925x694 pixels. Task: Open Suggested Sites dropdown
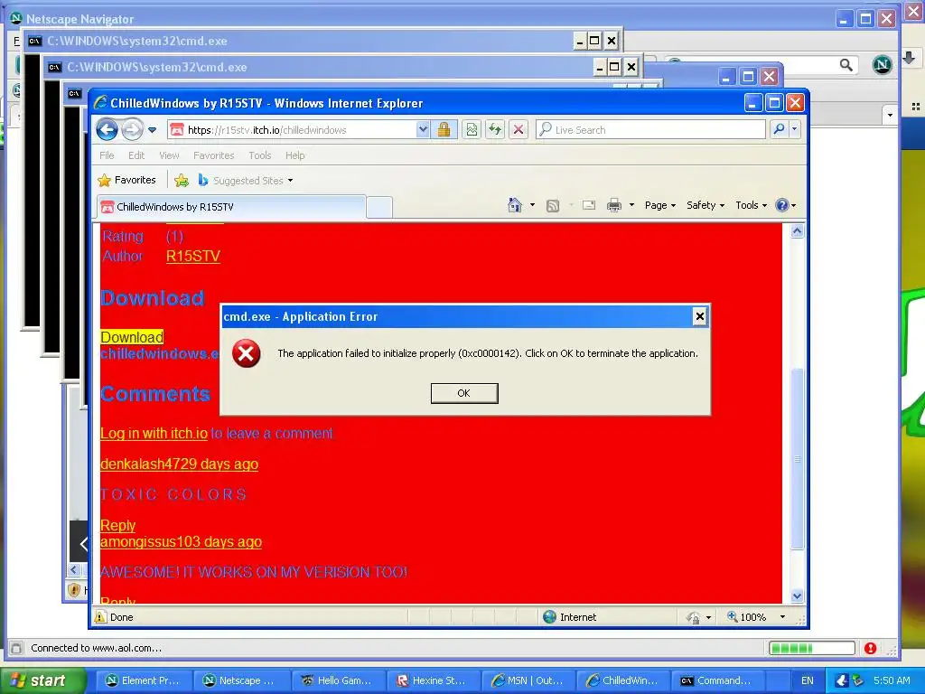pos(246,180)
